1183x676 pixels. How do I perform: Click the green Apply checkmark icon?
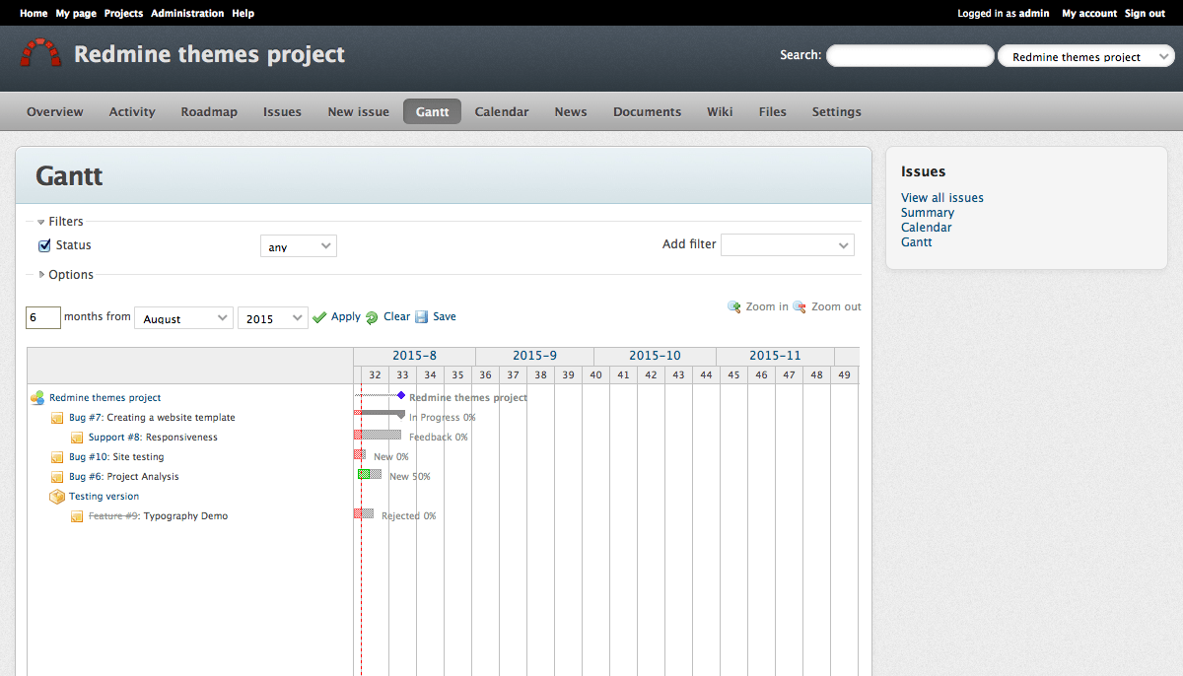click(318, 317)
